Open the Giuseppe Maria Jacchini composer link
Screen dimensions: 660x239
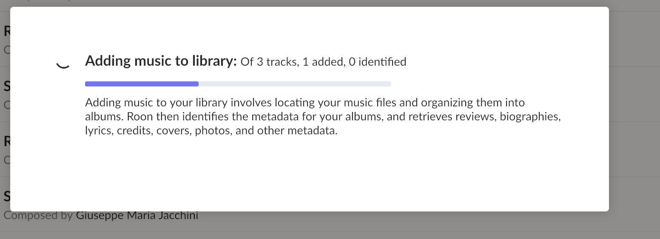pyautogui.click(x=137, y=216)
